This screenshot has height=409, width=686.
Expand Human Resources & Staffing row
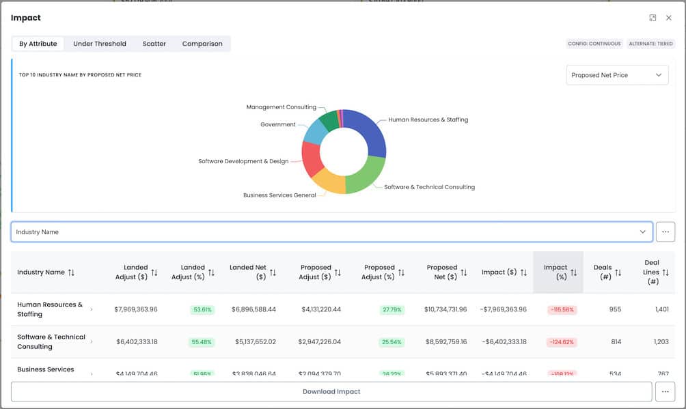point(92,309)
